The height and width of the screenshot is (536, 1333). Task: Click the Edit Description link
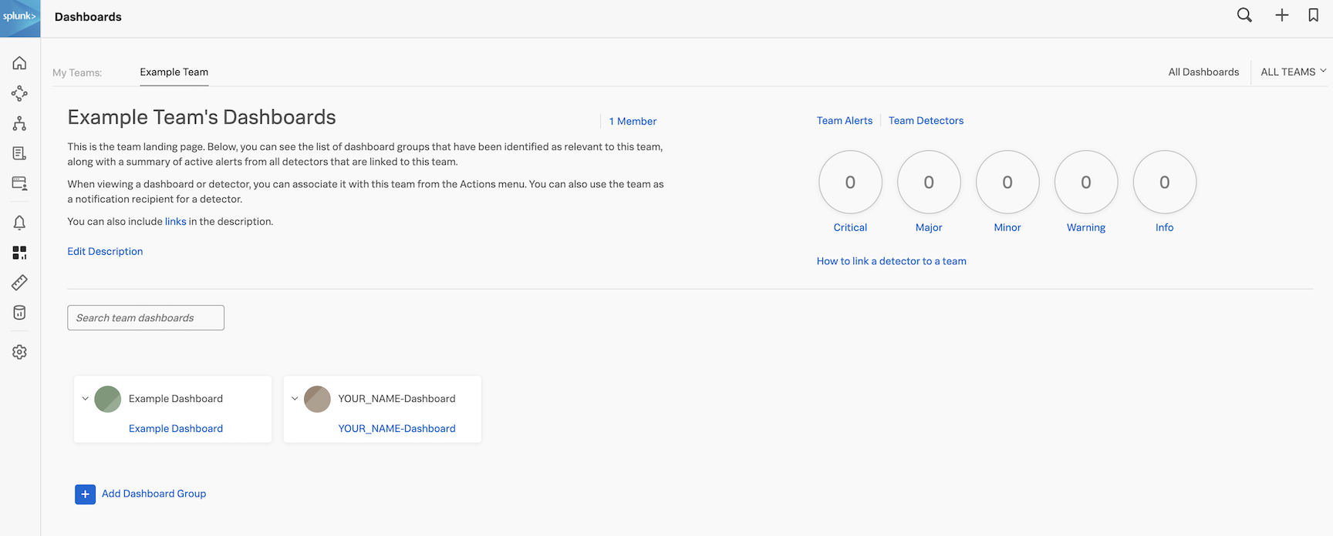pyautogui.click(x=105, y=251)
